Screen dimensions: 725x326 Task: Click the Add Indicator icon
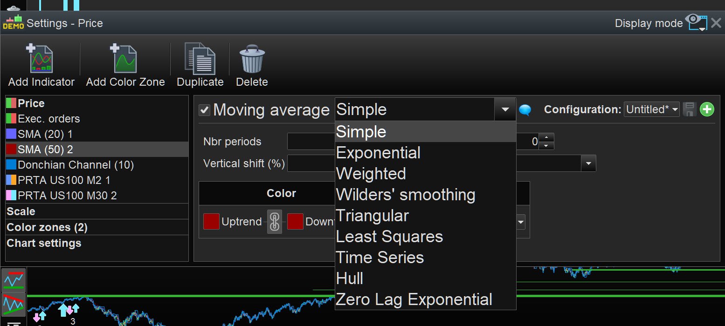(x=41, y=59)
